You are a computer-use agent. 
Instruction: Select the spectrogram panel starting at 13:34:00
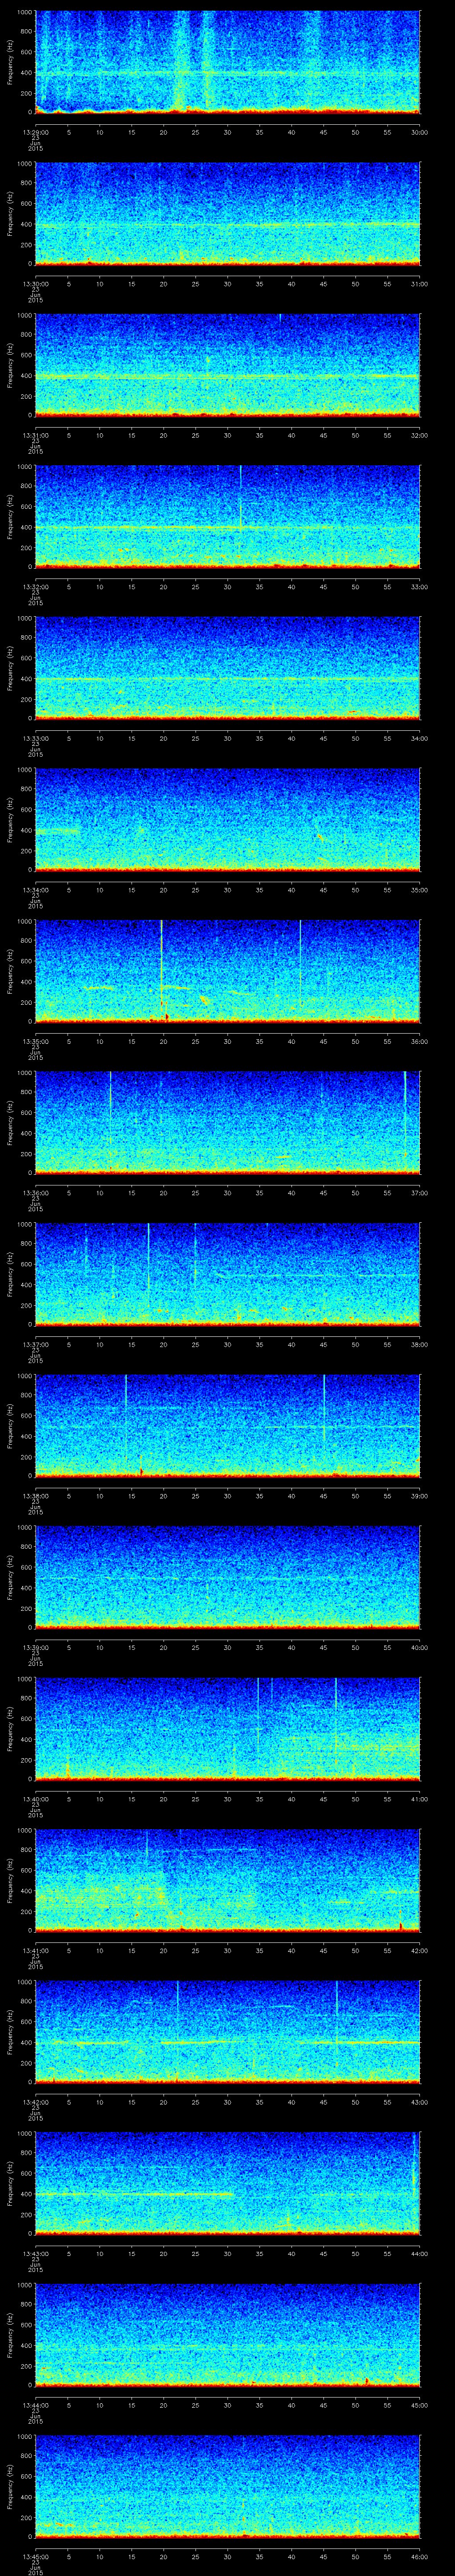[x=228, y=820]
